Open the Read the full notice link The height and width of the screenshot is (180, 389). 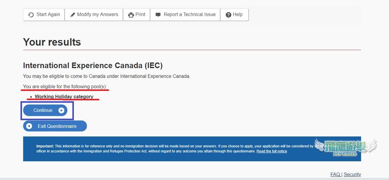pos(272,151)
